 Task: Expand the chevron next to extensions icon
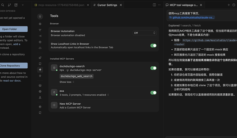point(23,5)
